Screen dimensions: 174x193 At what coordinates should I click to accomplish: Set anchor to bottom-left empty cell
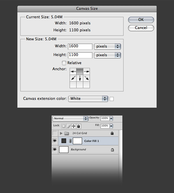[73, 85]
